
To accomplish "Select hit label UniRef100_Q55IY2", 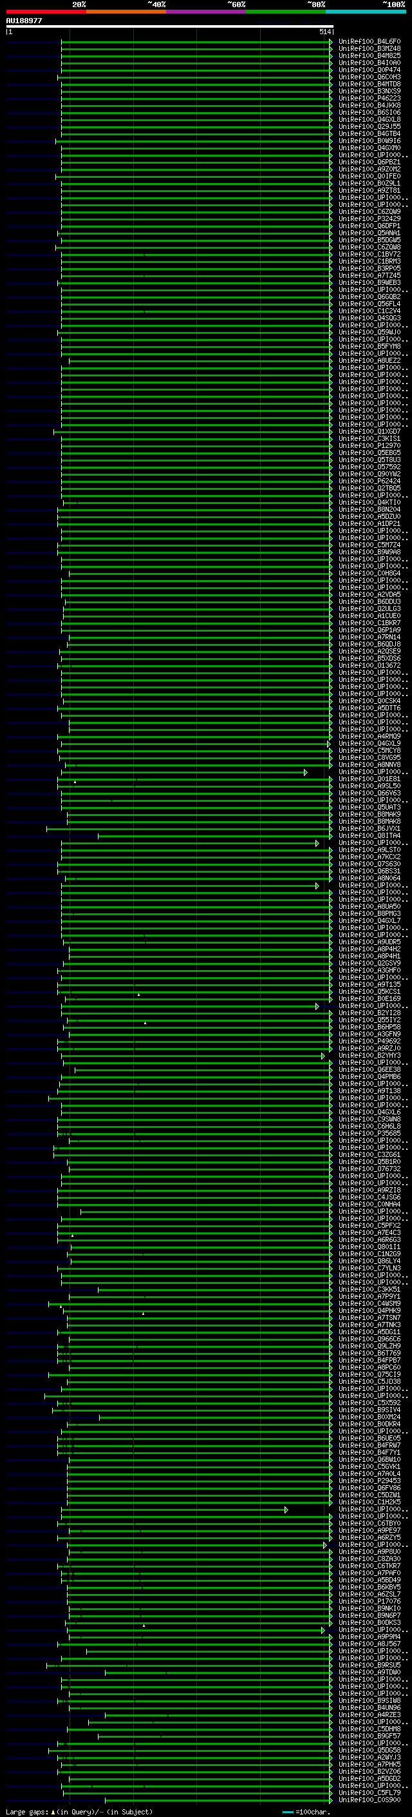I will point(369,1020).
